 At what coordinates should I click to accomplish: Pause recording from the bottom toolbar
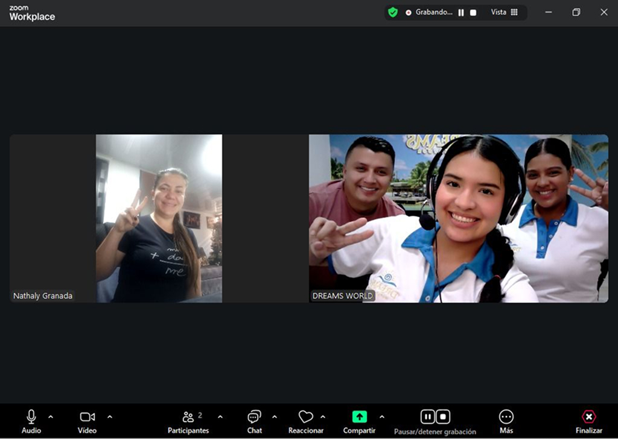pyautogui.click(x=427, y=416)
